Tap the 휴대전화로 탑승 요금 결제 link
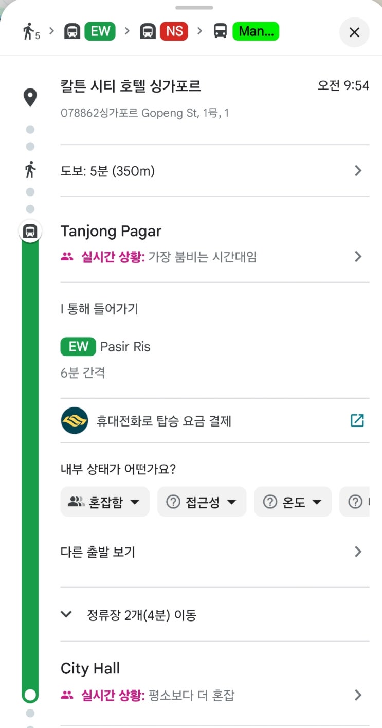This screenshot has height=728, width=382. 163,421
